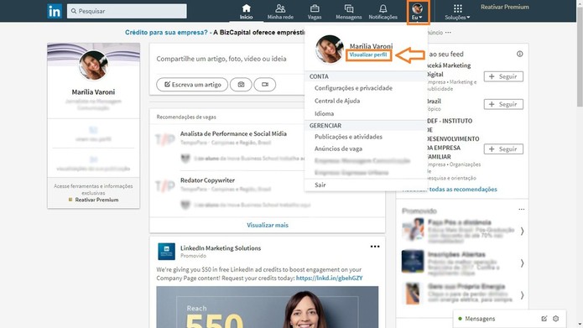The width and height of the screenshot is (583, 328).
Task: Open Mensagens chat icon in navbar
Action: pyautogui.click(x=349, y=8)
